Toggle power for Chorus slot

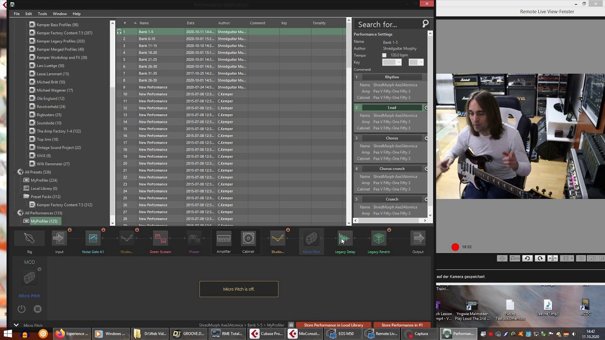tap(426, 138)
